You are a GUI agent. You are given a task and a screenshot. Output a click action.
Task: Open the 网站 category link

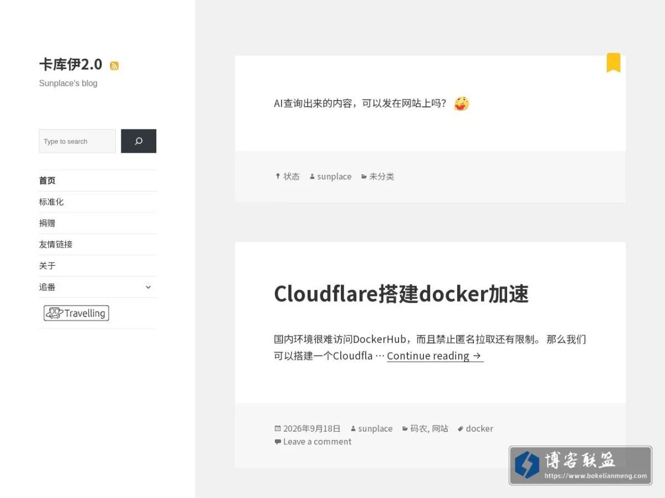click(x=440, y=428)
